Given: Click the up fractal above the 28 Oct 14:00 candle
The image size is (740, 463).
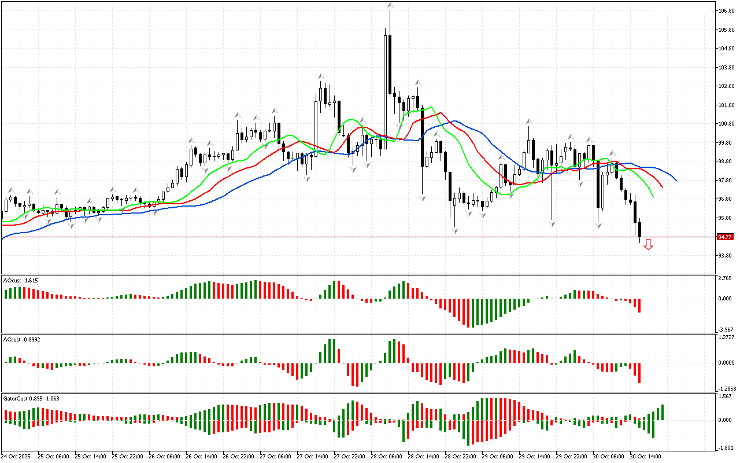Looking at the screenshot, I should click(417, 83).
